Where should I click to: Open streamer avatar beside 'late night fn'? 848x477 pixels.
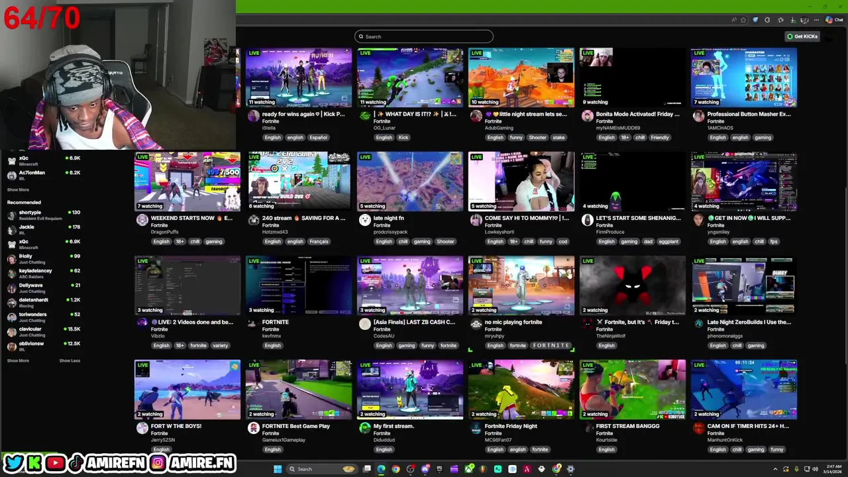pos(364,221)
